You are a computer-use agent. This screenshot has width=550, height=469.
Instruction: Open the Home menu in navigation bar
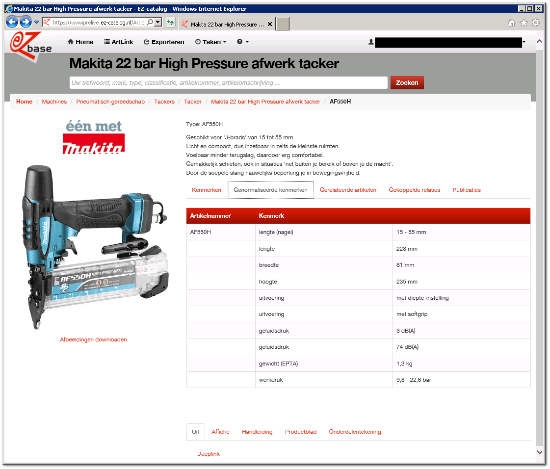point(80,42)
